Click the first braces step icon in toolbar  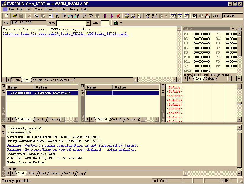pyautogui.click(x=57, y=16)
